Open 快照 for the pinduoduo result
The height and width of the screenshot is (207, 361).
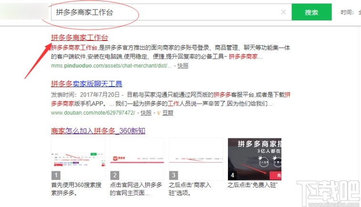[183, 66]
